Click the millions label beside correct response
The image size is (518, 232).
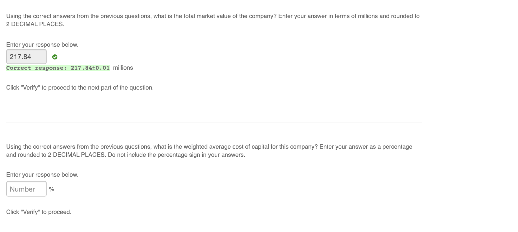click(123, 67)
